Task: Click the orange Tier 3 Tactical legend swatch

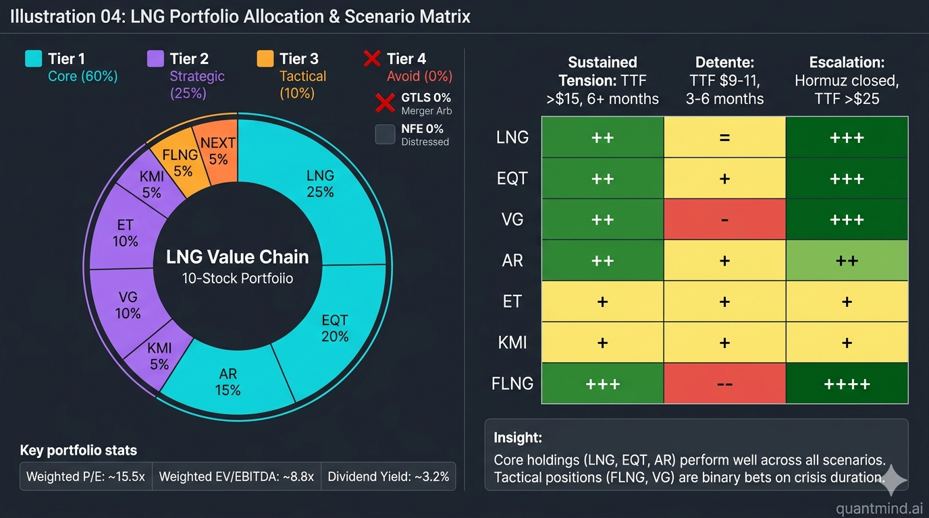Action: [x=265, y=59]
